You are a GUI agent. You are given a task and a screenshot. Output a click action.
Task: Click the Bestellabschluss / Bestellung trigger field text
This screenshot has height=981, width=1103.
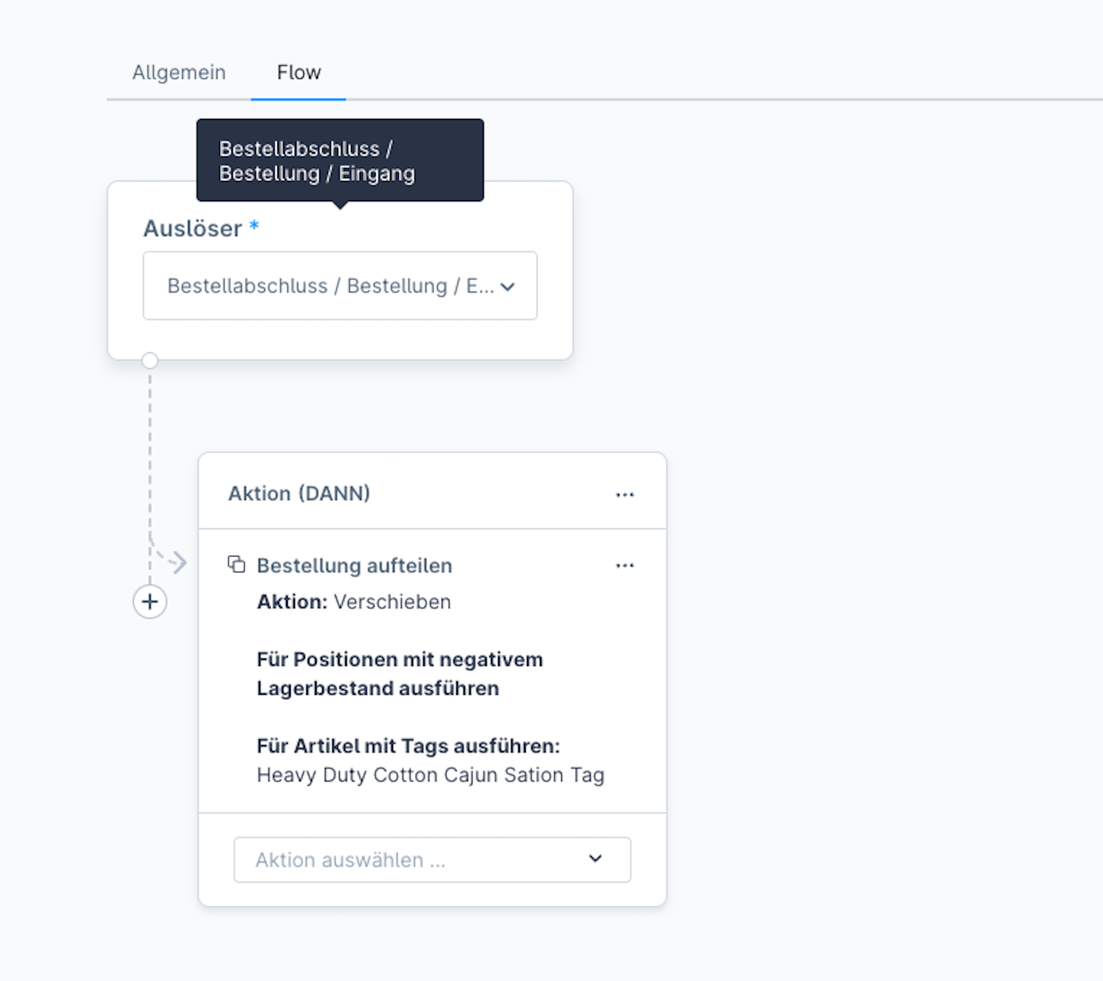click(x=330, y=286)
